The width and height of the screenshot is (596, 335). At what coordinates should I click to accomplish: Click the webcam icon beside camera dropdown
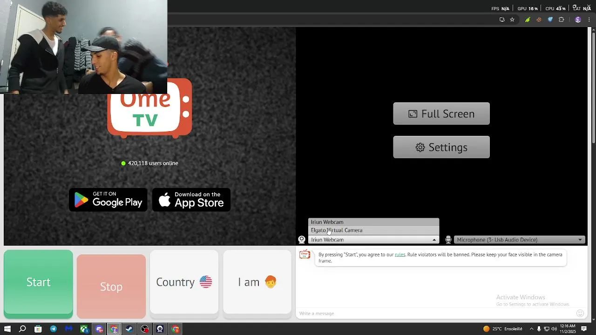pos(302,240)
